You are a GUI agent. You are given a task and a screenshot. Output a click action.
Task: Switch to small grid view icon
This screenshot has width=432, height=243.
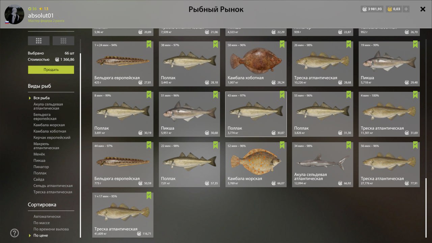click(63, 41)
